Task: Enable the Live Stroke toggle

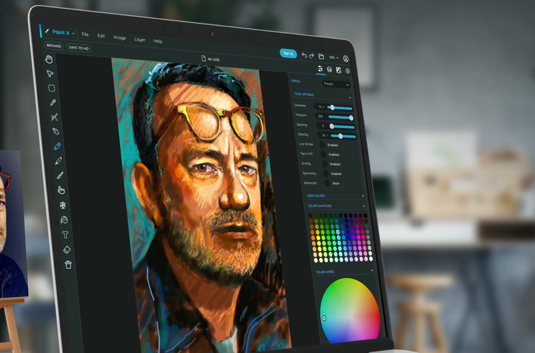Action: tap(322, 144)
